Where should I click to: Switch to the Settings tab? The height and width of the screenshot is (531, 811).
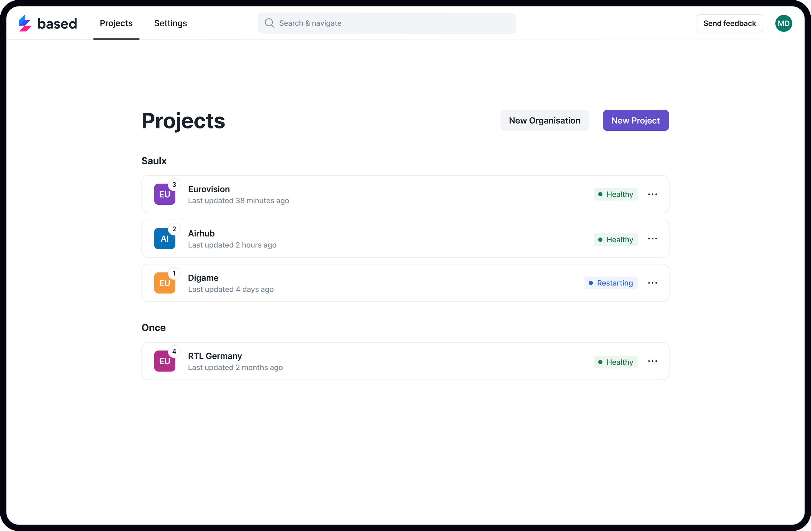point(170,23)
